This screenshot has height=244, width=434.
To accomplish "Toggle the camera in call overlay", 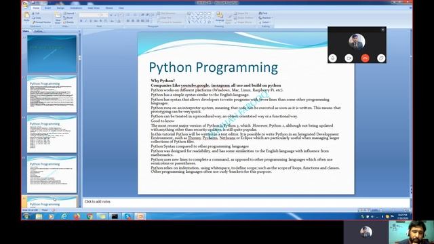I will coord(349,58).
